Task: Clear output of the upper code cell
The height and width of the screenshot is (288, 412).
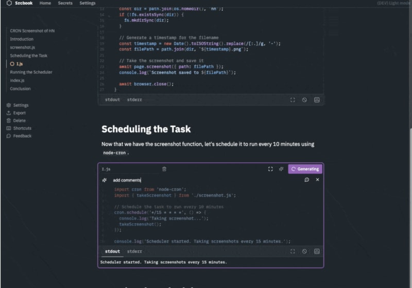Action: click(304, 100)
